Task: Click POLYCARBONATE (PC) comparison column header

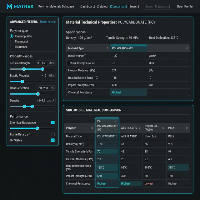Action: tap(107, 128)
